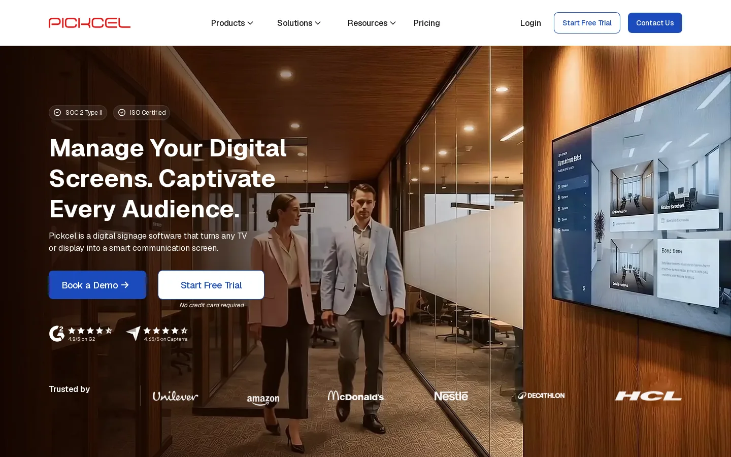Click the 'Trusted by' label
The image size is (731, 457).
pyautogui.click(x=70, y=389)
